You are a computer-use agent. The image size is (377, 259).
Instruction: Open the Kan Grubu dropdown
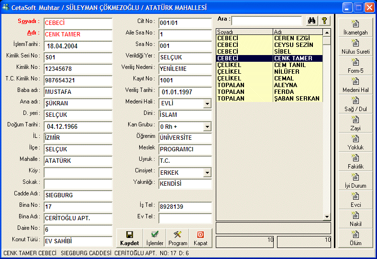click(x=207, y=127)
